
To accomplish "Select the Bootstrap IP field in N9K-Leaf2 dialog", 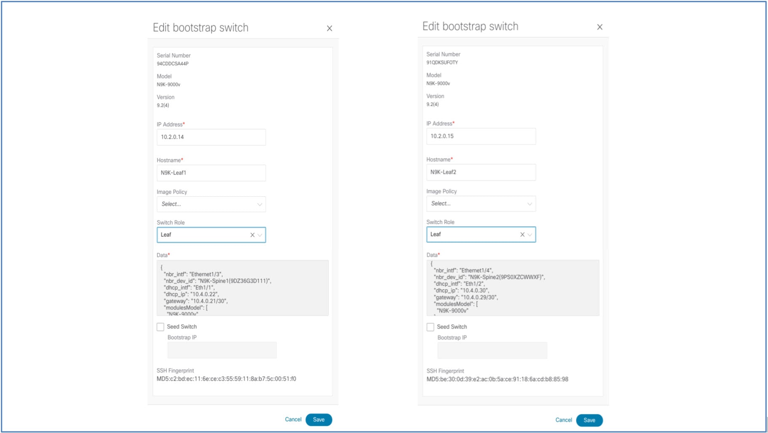I will [x=492, y=350].
